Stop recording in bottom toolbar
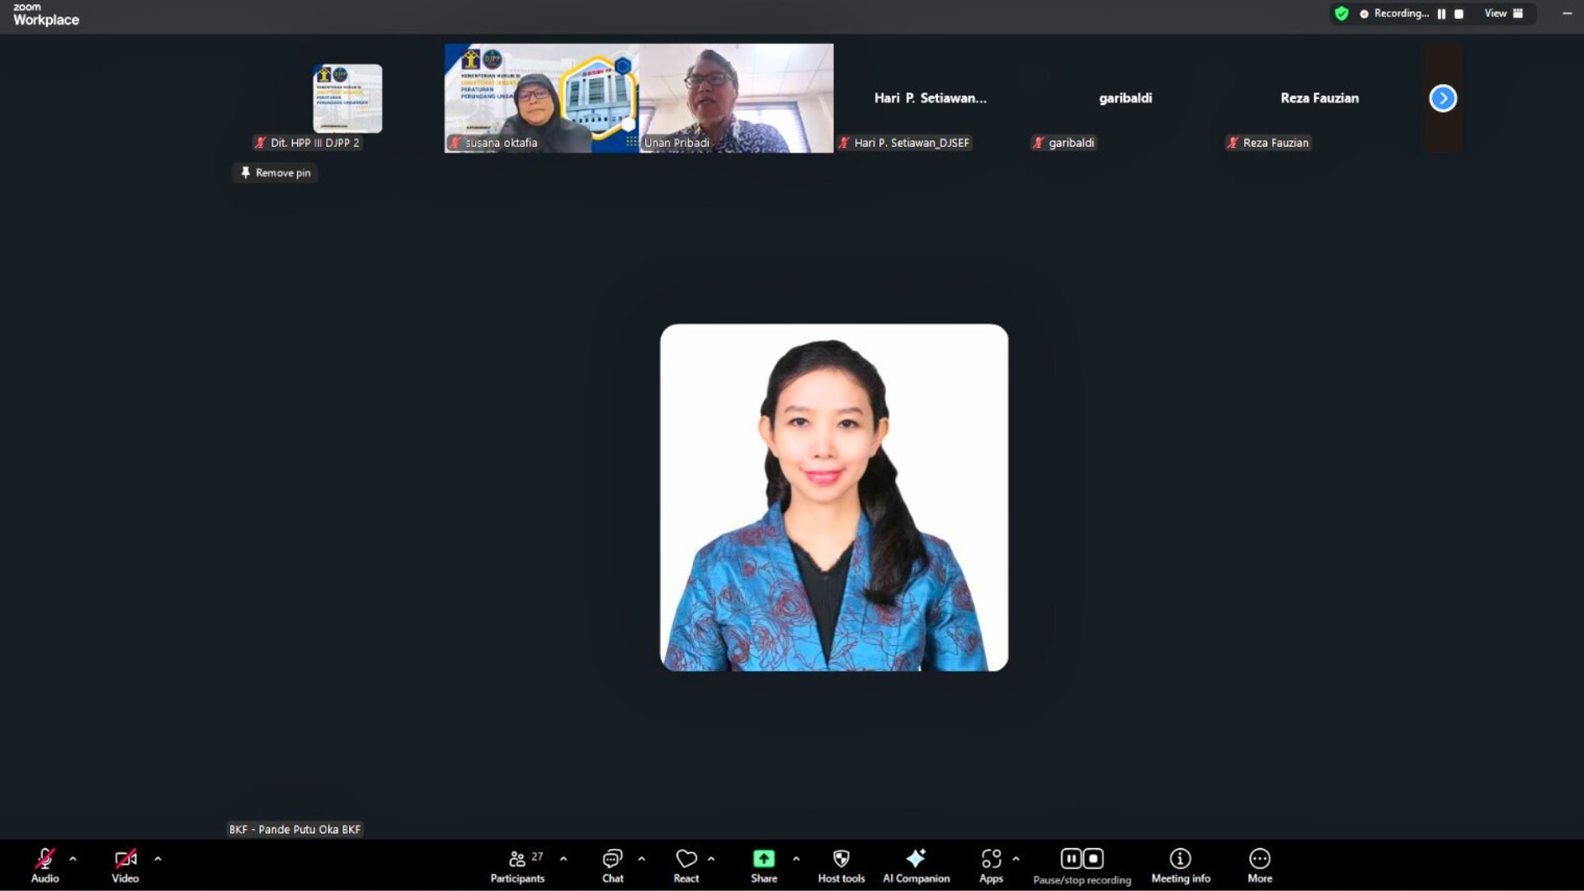1584x891 pixels. [x=1093, y=859]
